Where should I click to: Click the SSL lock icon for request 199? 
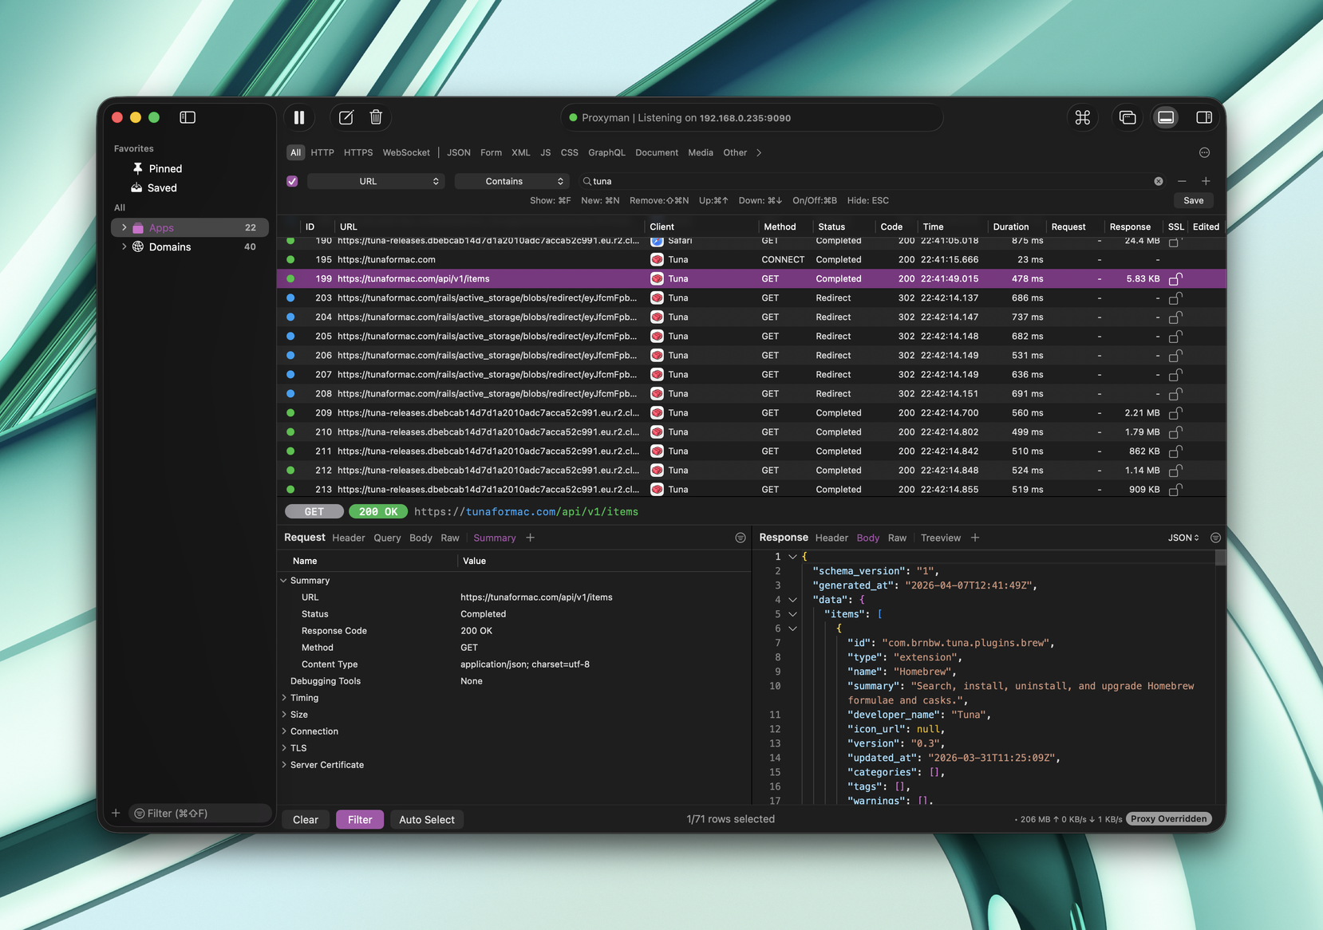click(1175, 279)
